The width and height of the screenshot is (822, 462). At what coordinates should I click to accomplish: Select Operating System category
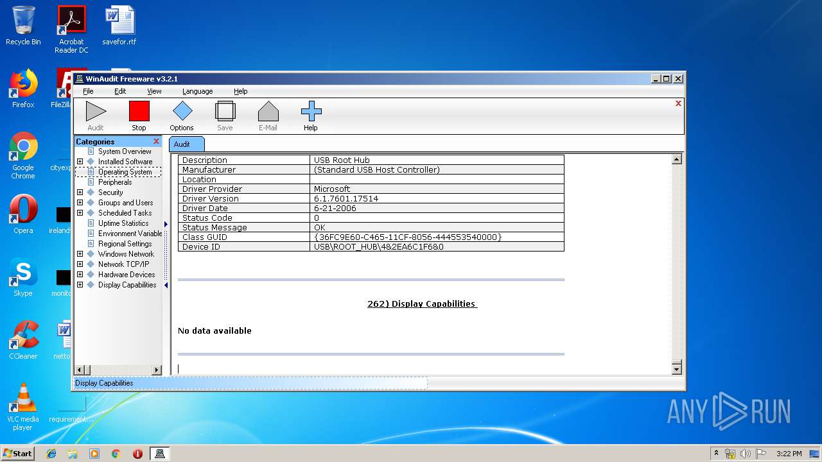click(x=125, y=172)
